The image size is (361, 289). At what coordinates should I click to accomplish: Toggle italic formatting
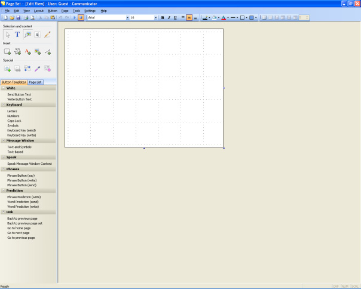(x=169, y=17)
